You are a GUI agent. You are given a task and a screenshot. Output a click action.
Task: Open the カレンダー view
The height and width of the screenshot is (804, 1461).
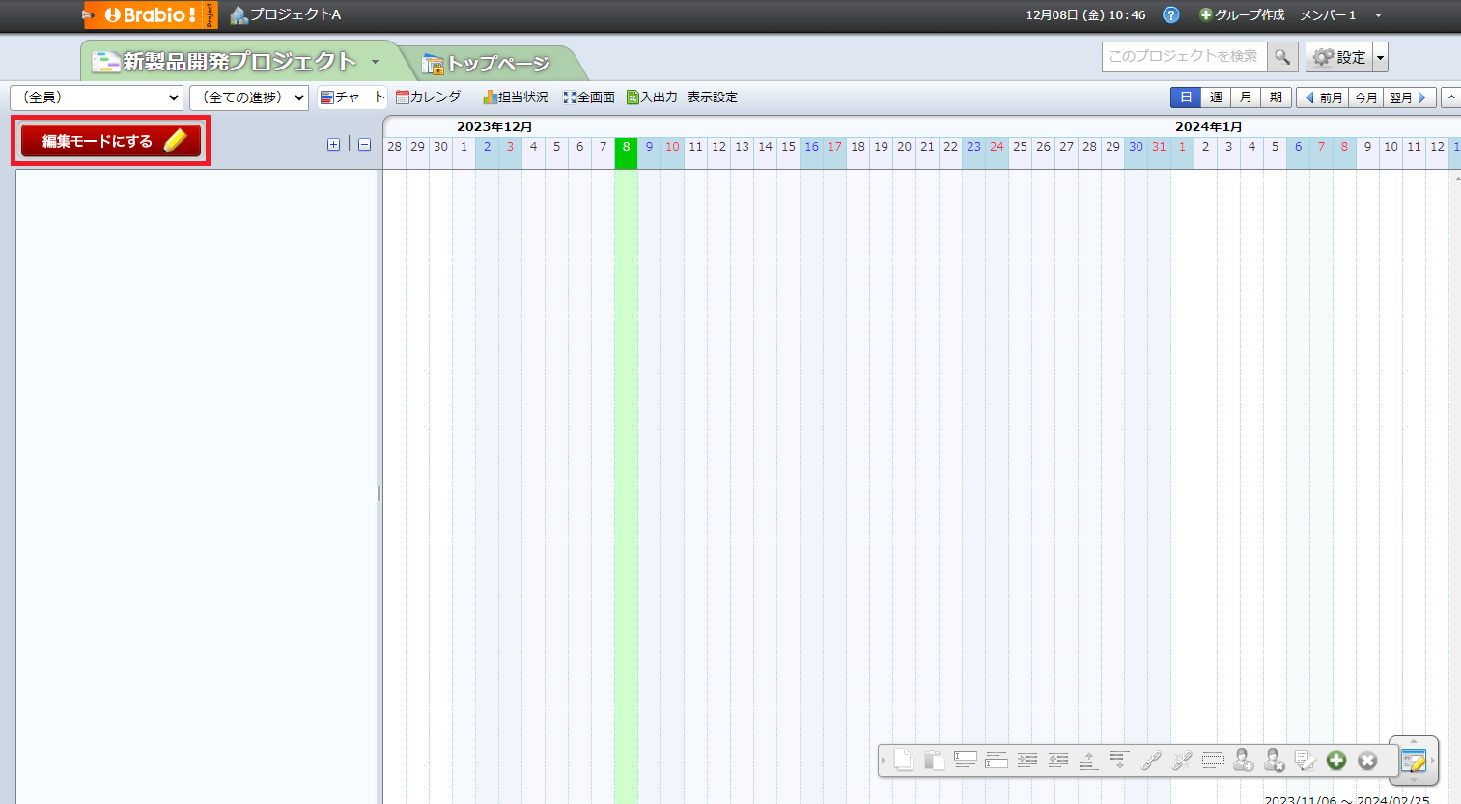coord(435,97)
